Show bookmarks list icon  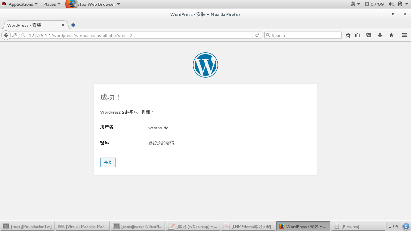click(x=357, y=35)
